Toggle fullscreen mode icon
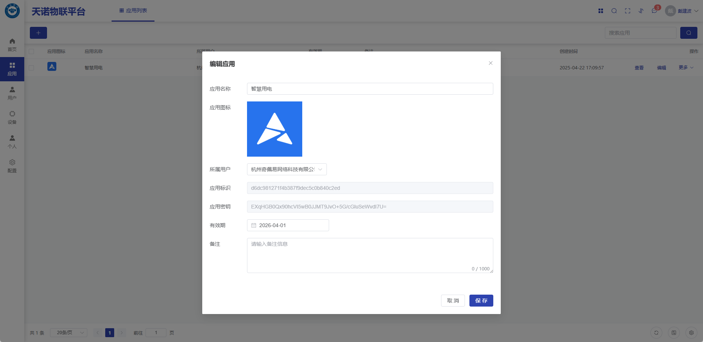Screen dimensions: 703x342 coord(628,11)
